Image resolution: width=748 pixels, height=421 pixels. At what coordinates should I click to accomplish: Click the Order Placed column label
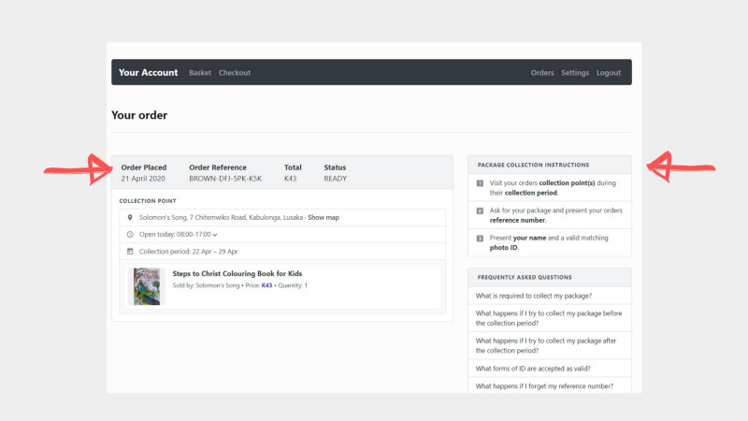[x=144, y=167]
